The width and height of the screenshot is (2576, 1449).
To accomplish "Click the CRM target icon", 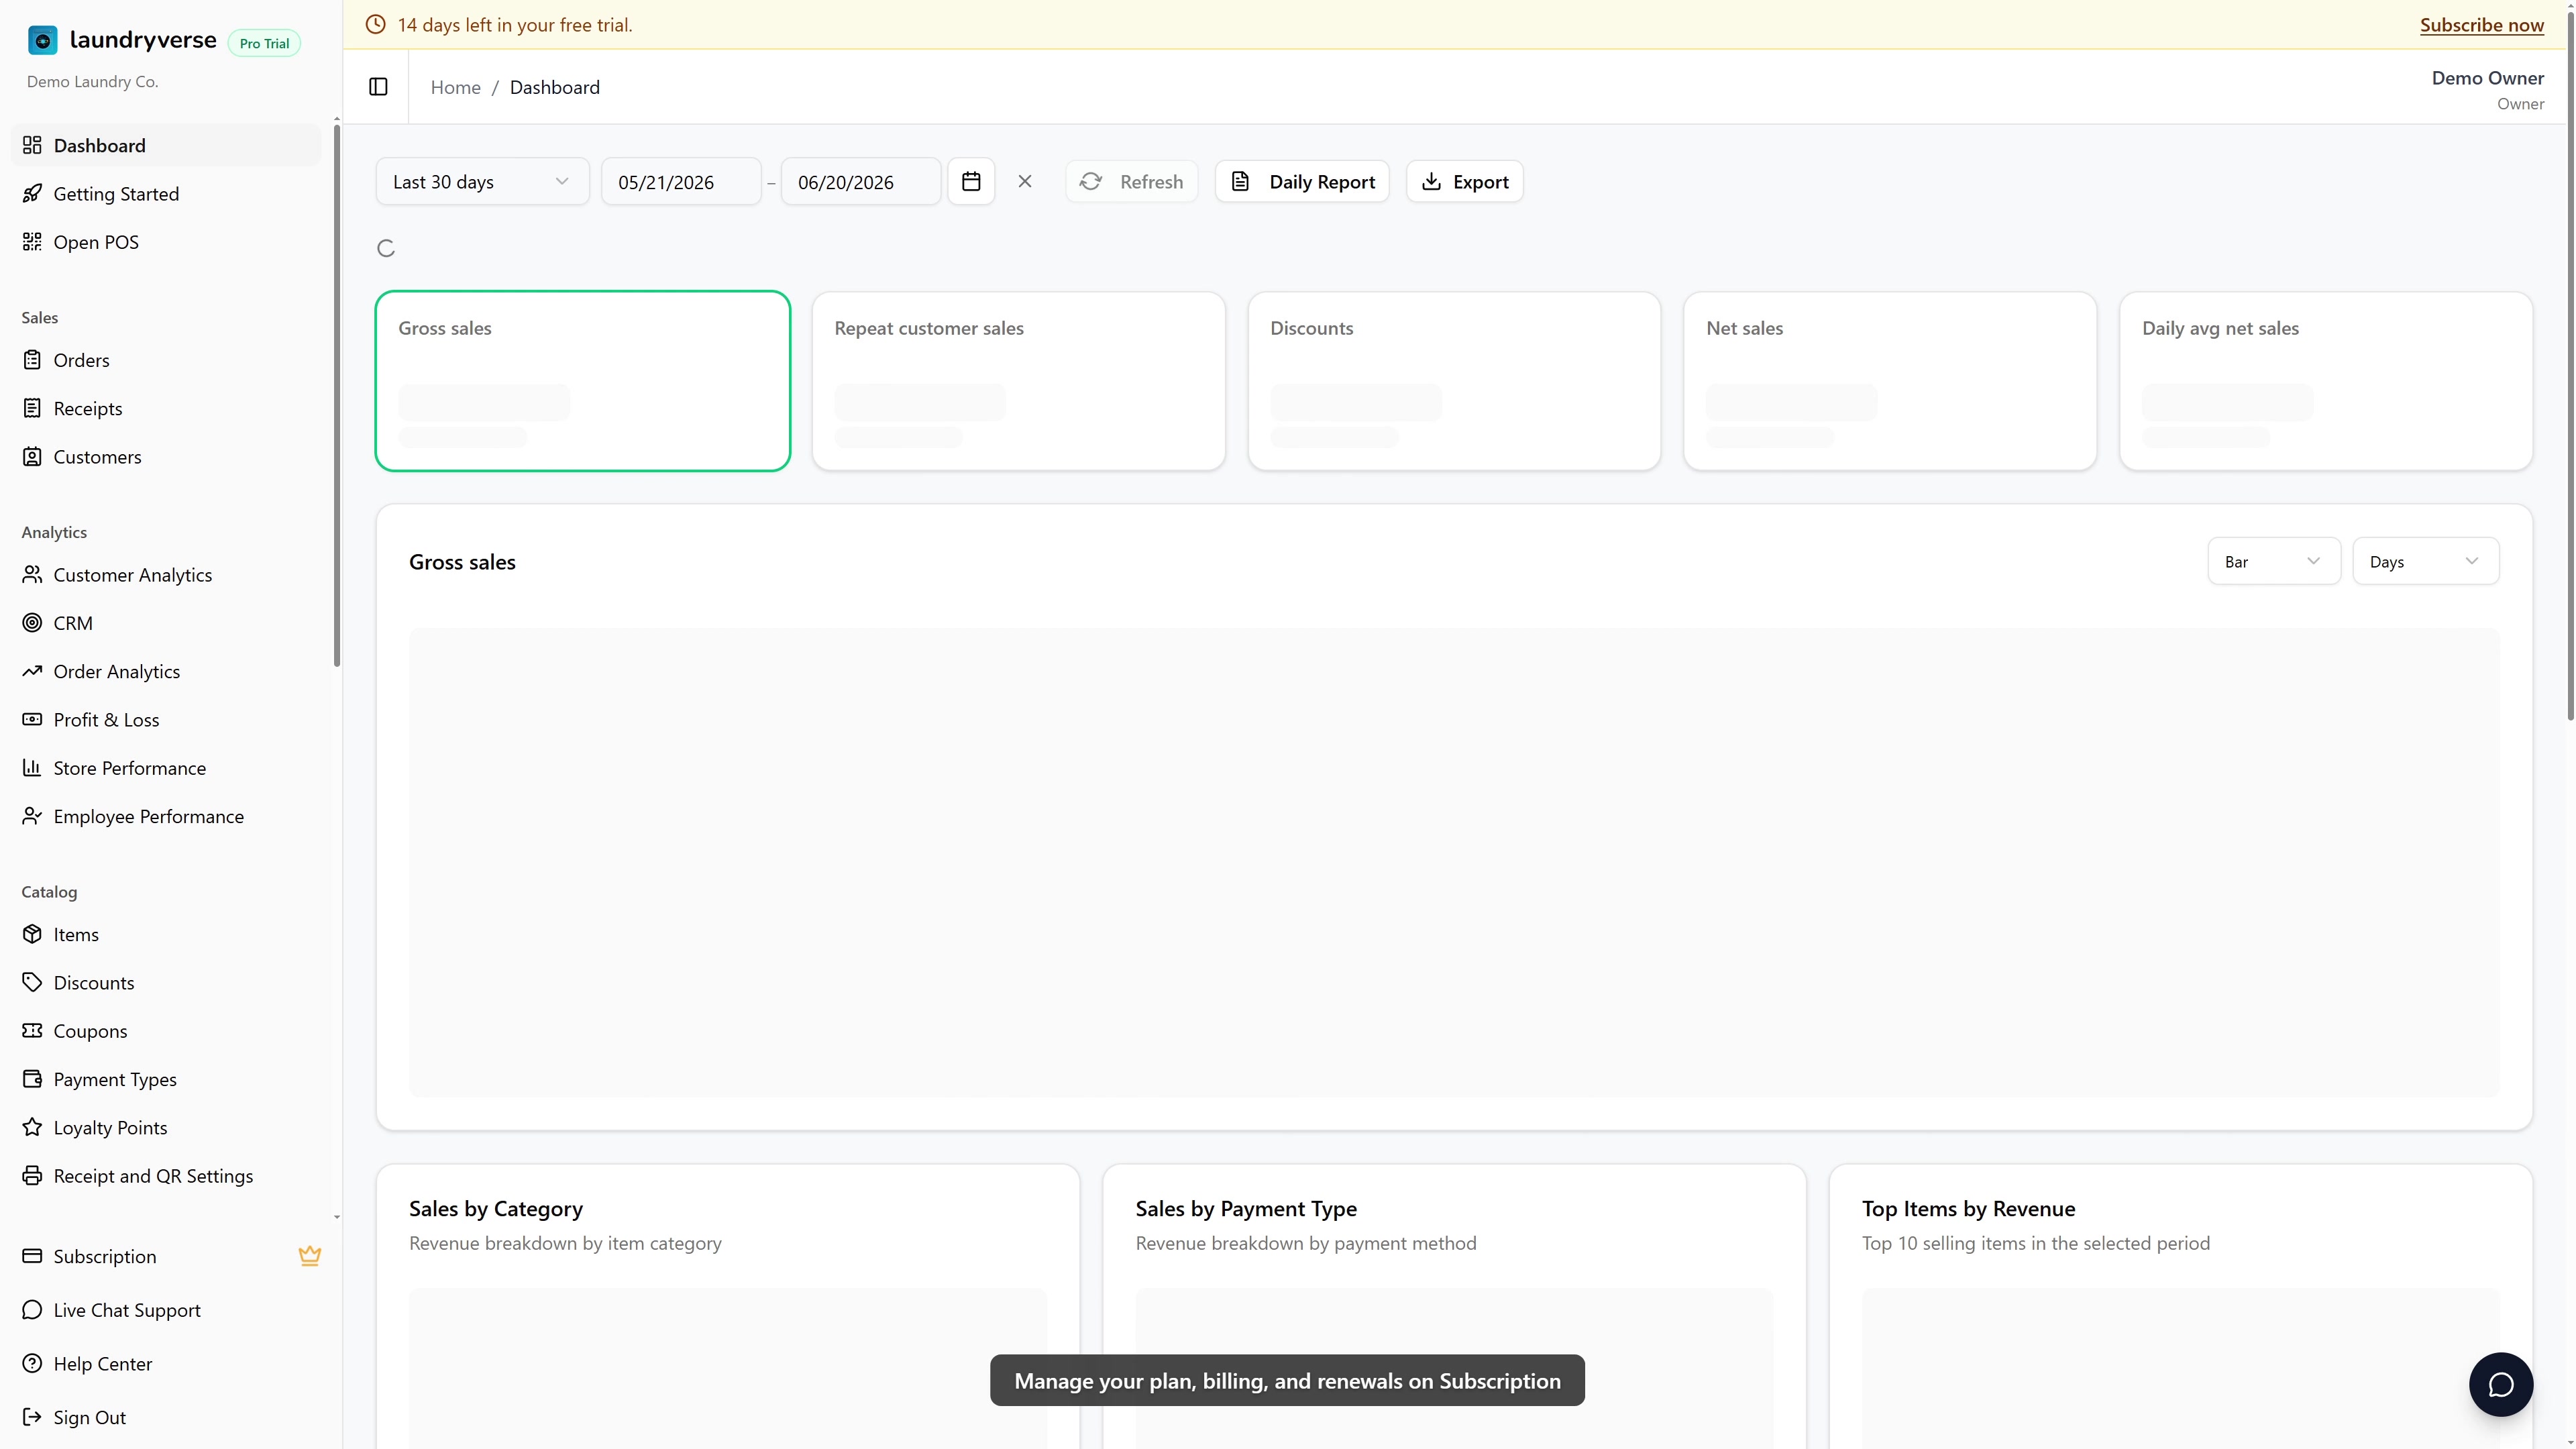I will click(32, 622).
